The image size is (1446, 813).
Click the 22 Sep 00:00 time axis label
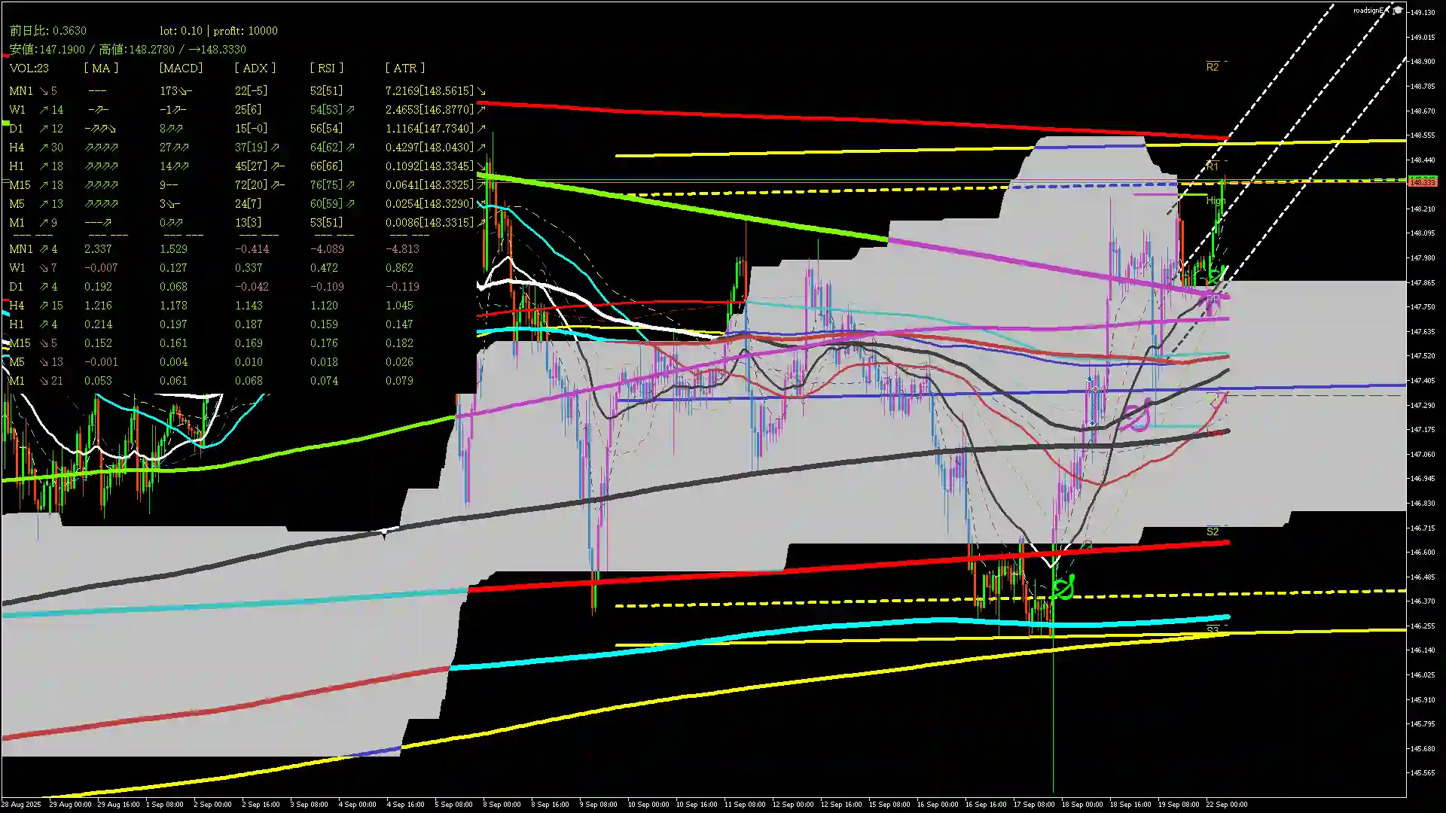point(1226,804)
